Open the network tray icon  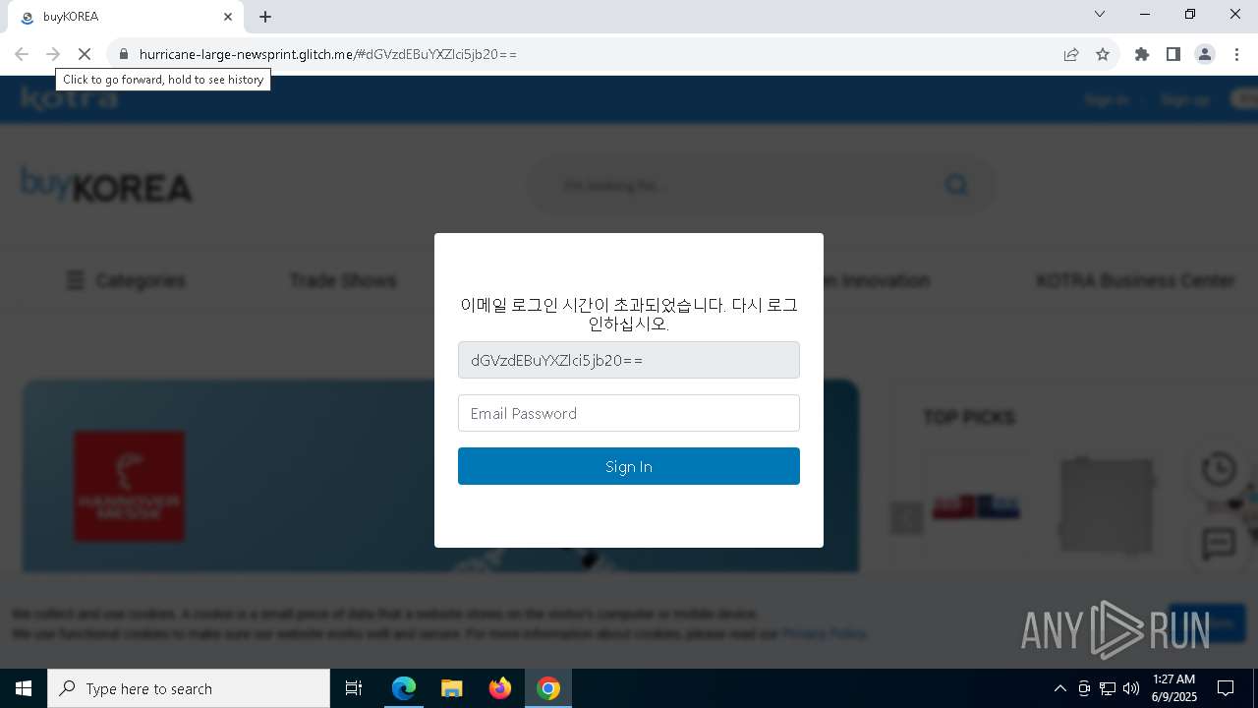(x=1108, y=688)
